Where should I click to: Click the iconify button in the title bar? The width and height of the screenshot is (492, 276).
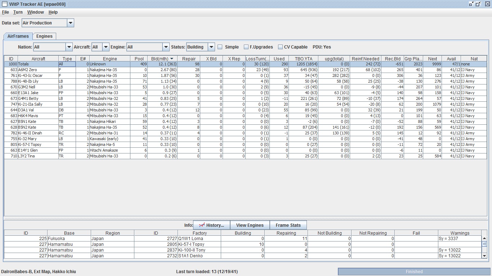(x=471, y=4)
